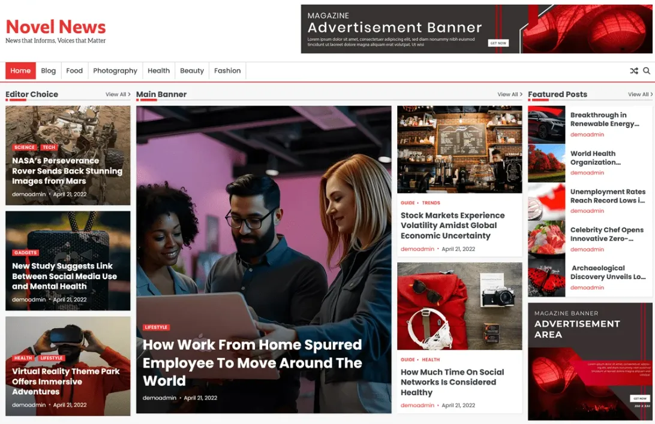Screen dimensions: 655x424
Task: Open How Much Time On Social Networks article
Action: [452, 382]
